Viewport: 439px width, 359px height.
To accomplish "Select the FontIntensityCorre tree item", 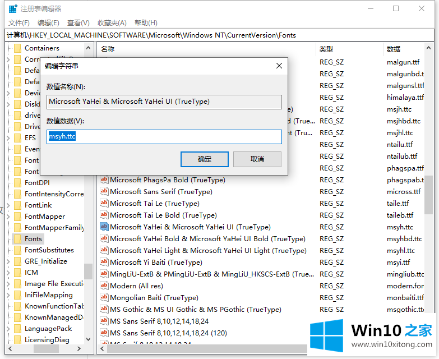I will [x=54, y=194].
